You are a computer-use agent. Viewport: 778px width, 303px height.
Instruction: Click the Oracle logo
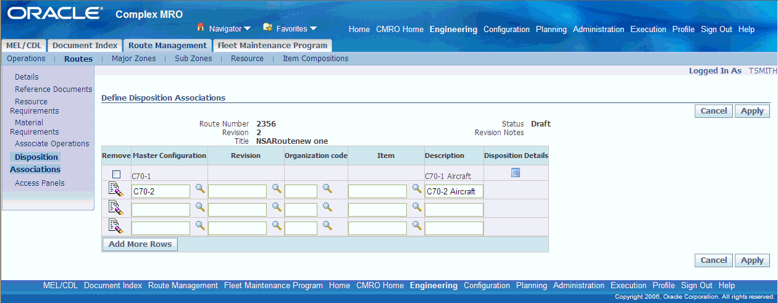click(55, 13)
